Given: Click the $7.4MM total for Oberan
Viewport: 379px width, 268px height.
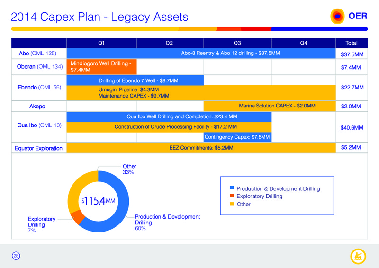Looking at the screenshot, I should point(351,67).
